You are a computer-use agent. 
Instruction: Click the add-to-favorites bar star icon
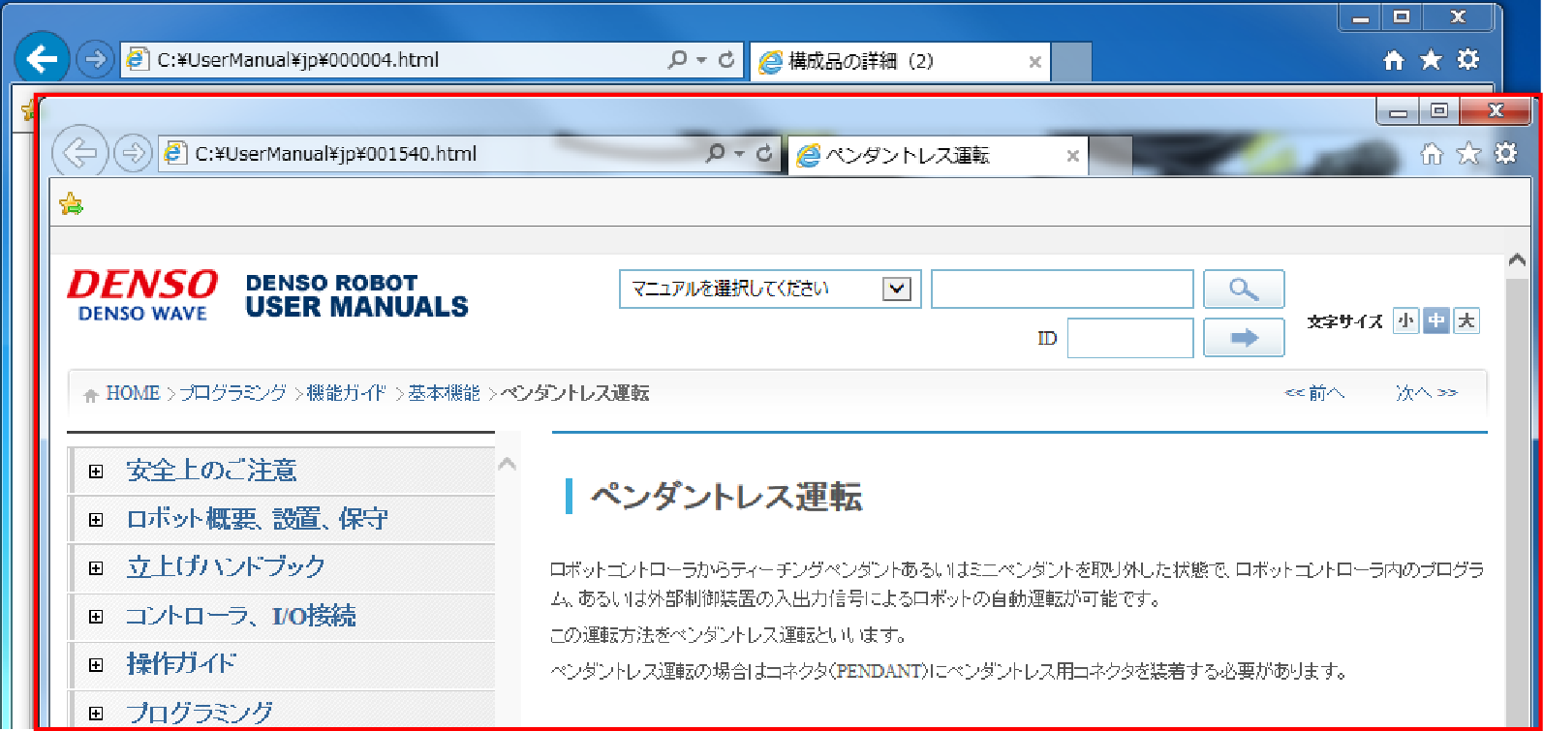71,204
